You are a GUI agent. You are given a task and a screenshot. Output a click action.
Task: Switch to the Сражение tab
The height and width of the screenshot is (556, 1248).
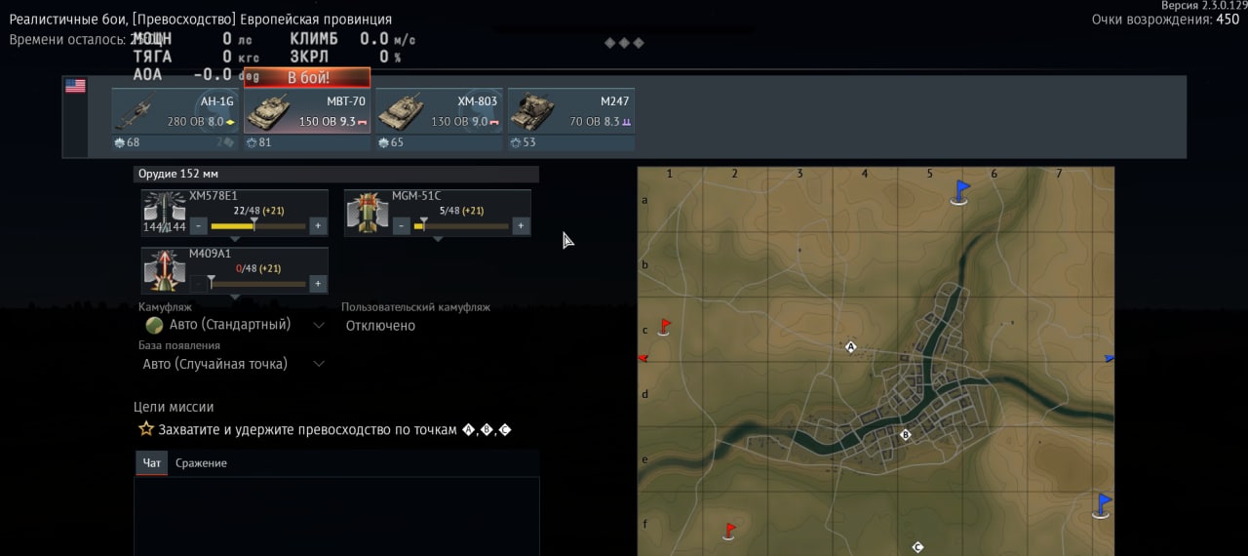[x=201, y=463]
